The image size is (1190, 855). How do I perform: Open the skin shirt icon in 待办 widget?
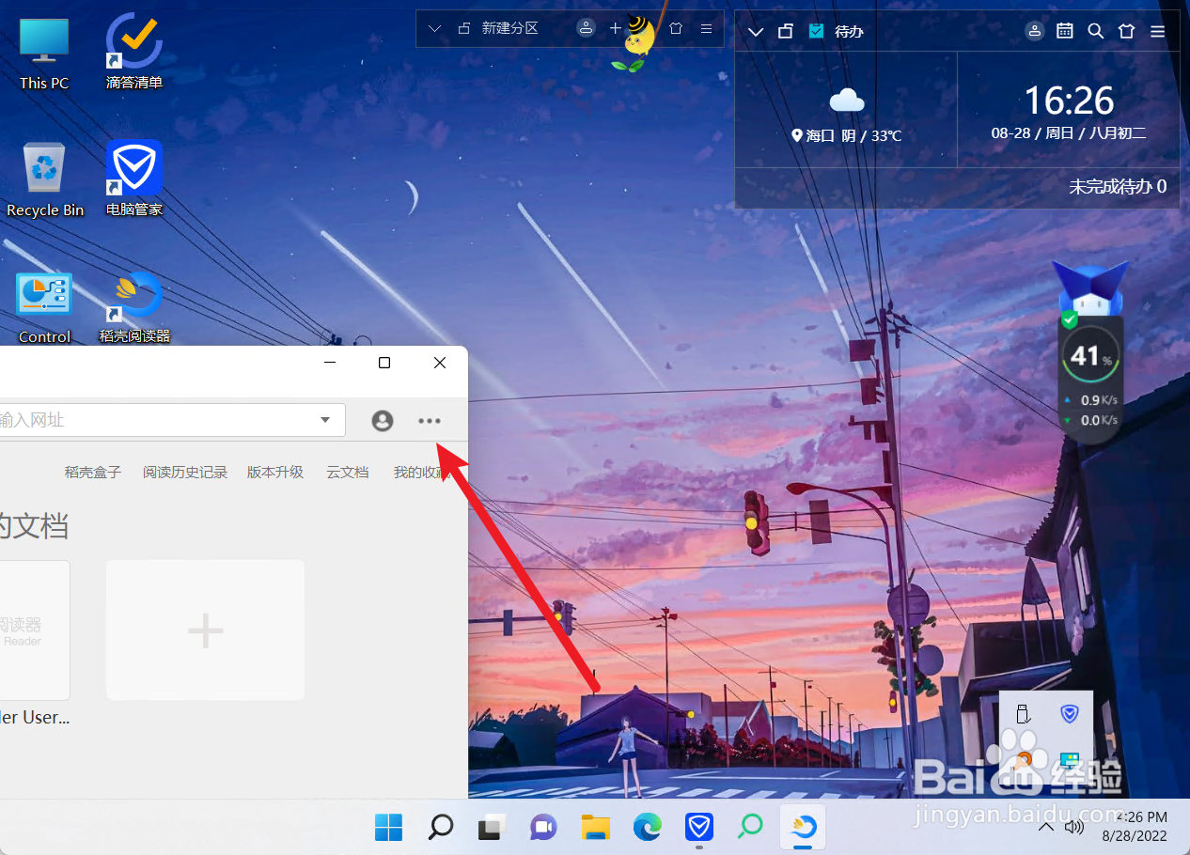coord(1127,31)
